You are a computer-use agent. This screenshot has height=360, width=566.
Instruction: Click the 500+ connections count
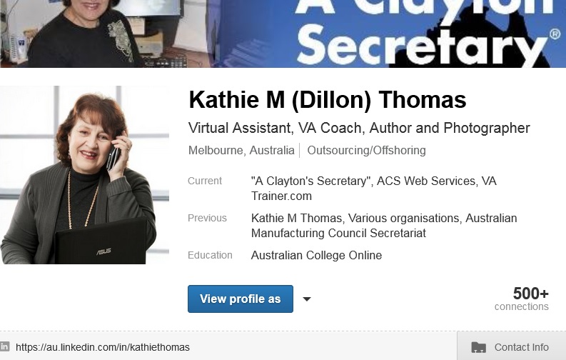pos(522,299)
